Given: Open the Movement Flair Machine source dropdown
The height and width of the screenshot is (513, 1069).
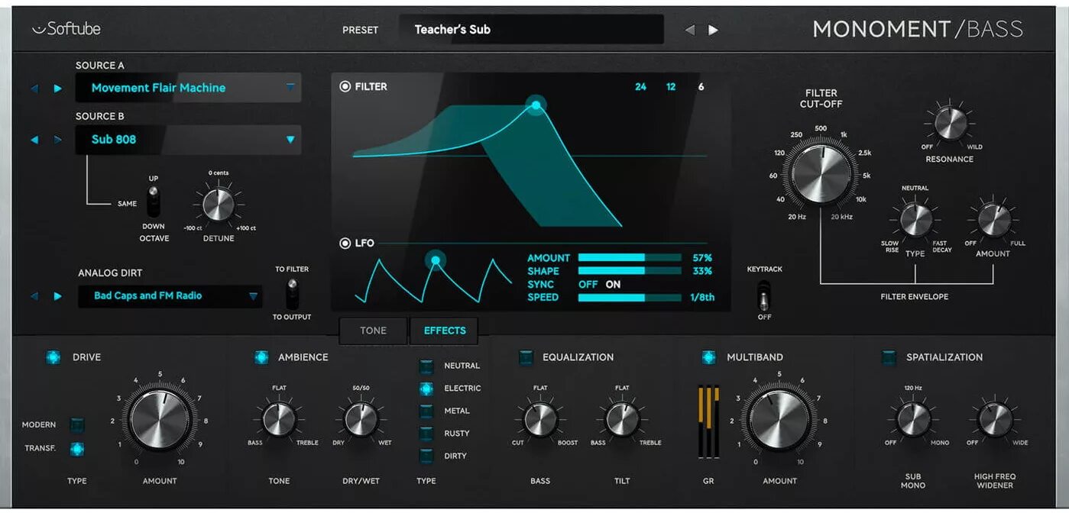Looking at the screenshot, I should 188,88.
